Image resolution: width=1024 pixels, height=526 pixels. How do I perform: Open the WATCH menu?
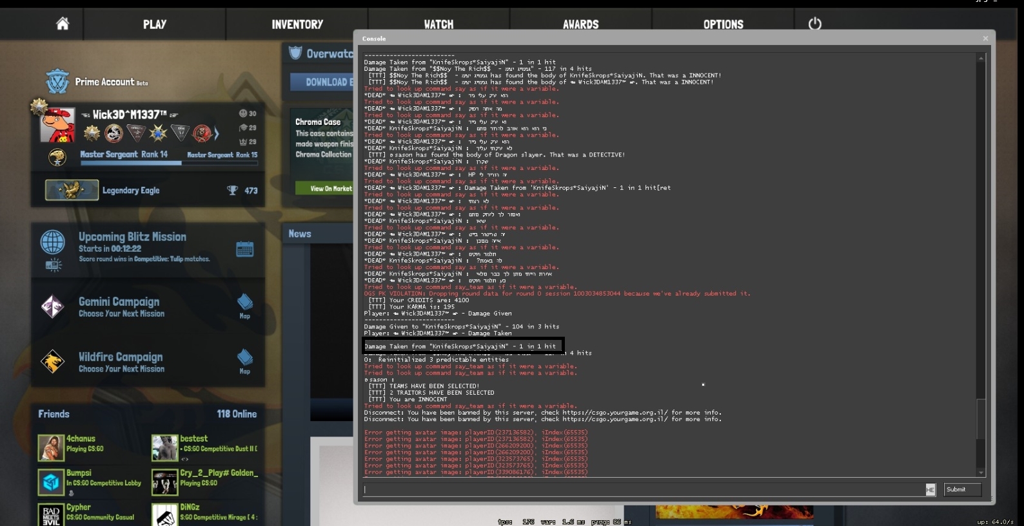coord(438,24)
